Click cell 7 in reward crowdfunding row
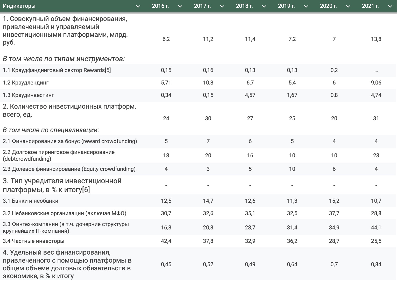Screen dimensions: 397x281 (208, 141)
